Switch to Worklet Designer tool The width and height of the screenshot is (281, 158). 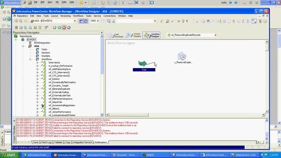[x=133, y=35]
